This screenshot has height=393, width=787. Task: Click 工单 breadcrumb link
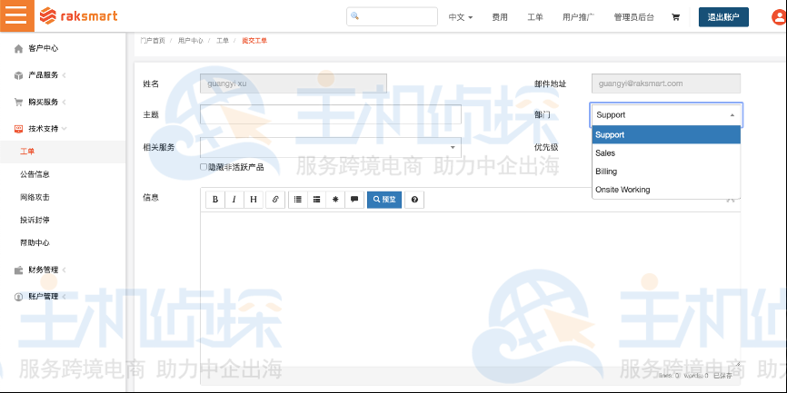(223, 41)
